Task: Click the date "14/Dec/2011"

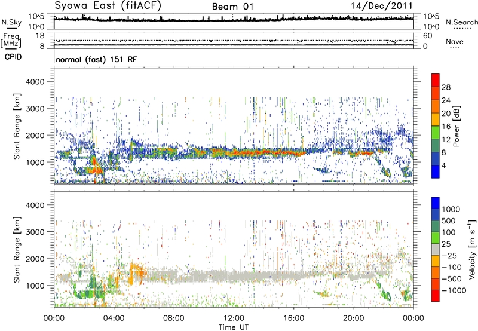Action: pos(381,6)
